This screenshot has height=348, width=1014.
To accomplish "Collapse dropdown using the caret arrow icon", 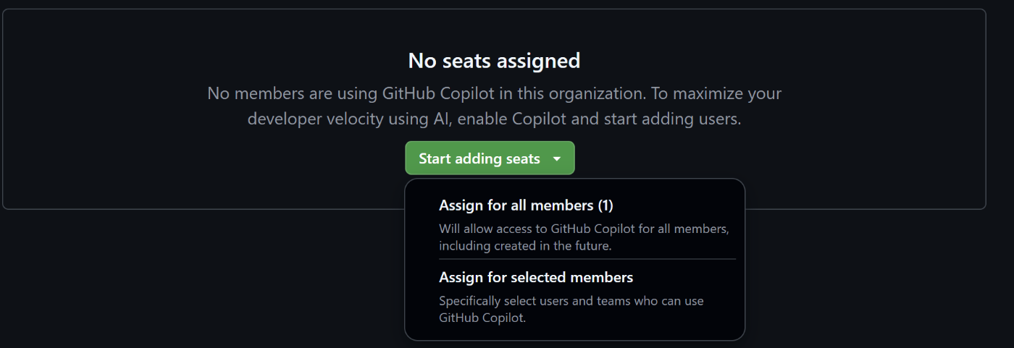I will (556, 158).
